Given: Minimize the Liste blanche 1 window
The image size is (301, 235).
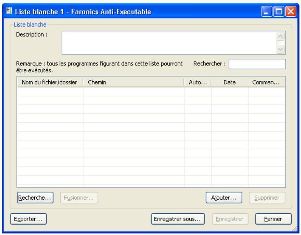Looking at the screenshot, I should coord(267,11).
